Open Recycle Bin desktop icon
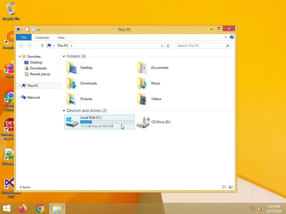The height and width of the screenshot is (214, 286). click(x=11, y=11)
